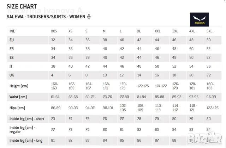Image resolution: width=226 pixels, height=148 pixels.
Task: Click the Inside leg short row label
Action: click(x=26, y=118)
